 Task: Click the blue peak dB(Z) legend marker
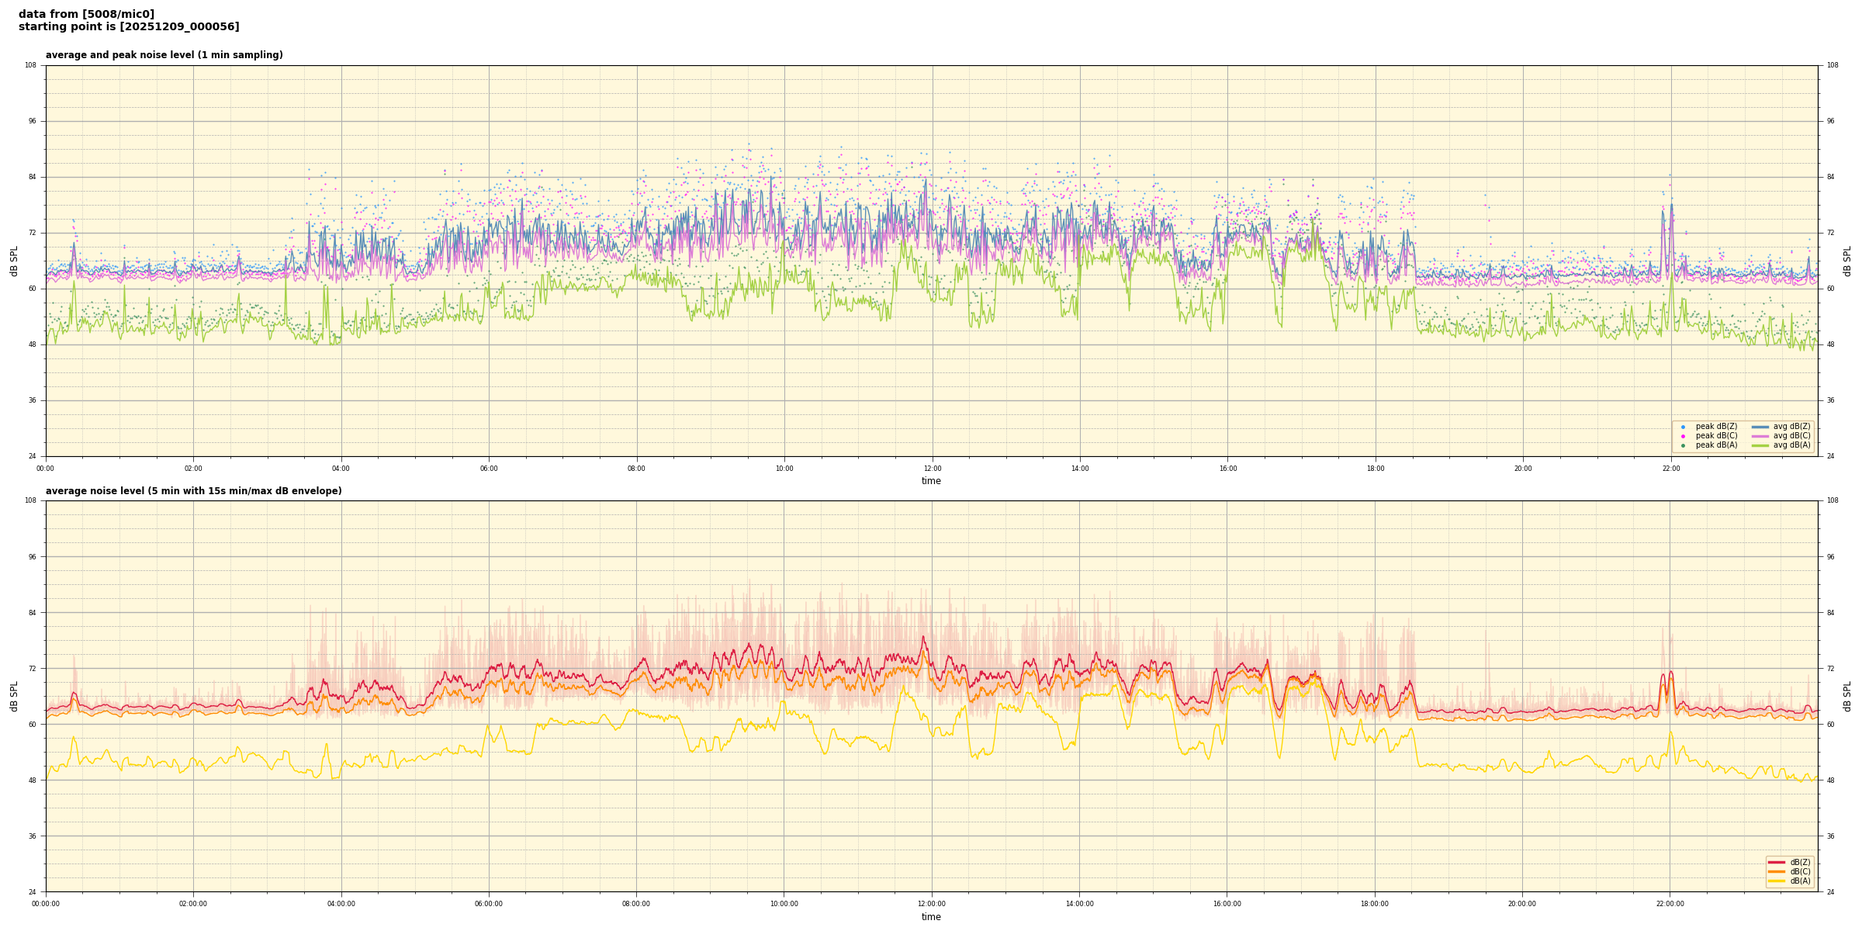[1683, 427]
